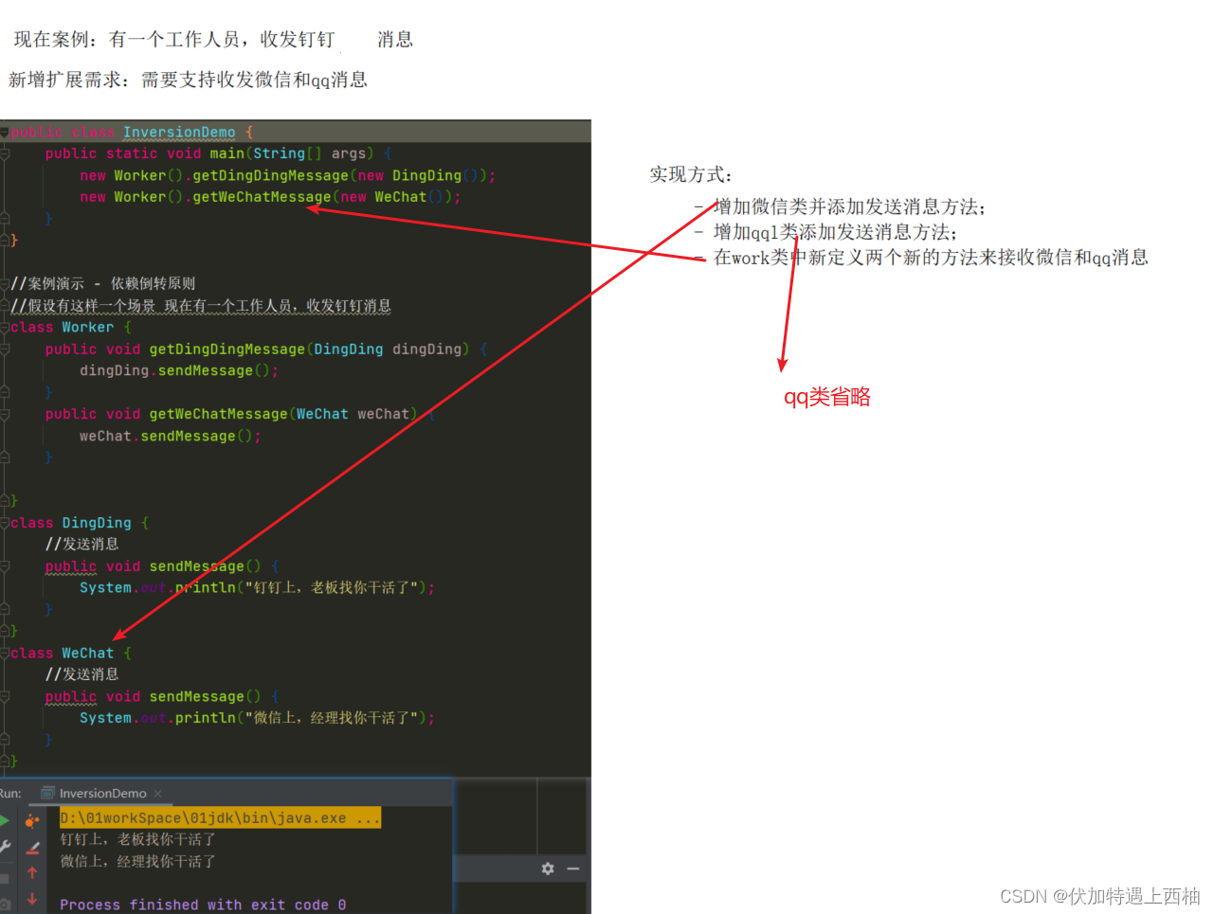Image resolution: width=1214 pixels, height=914 pixels.
Task: Click the DingDing dingDing parameter
Action: [x=388, y=349]
